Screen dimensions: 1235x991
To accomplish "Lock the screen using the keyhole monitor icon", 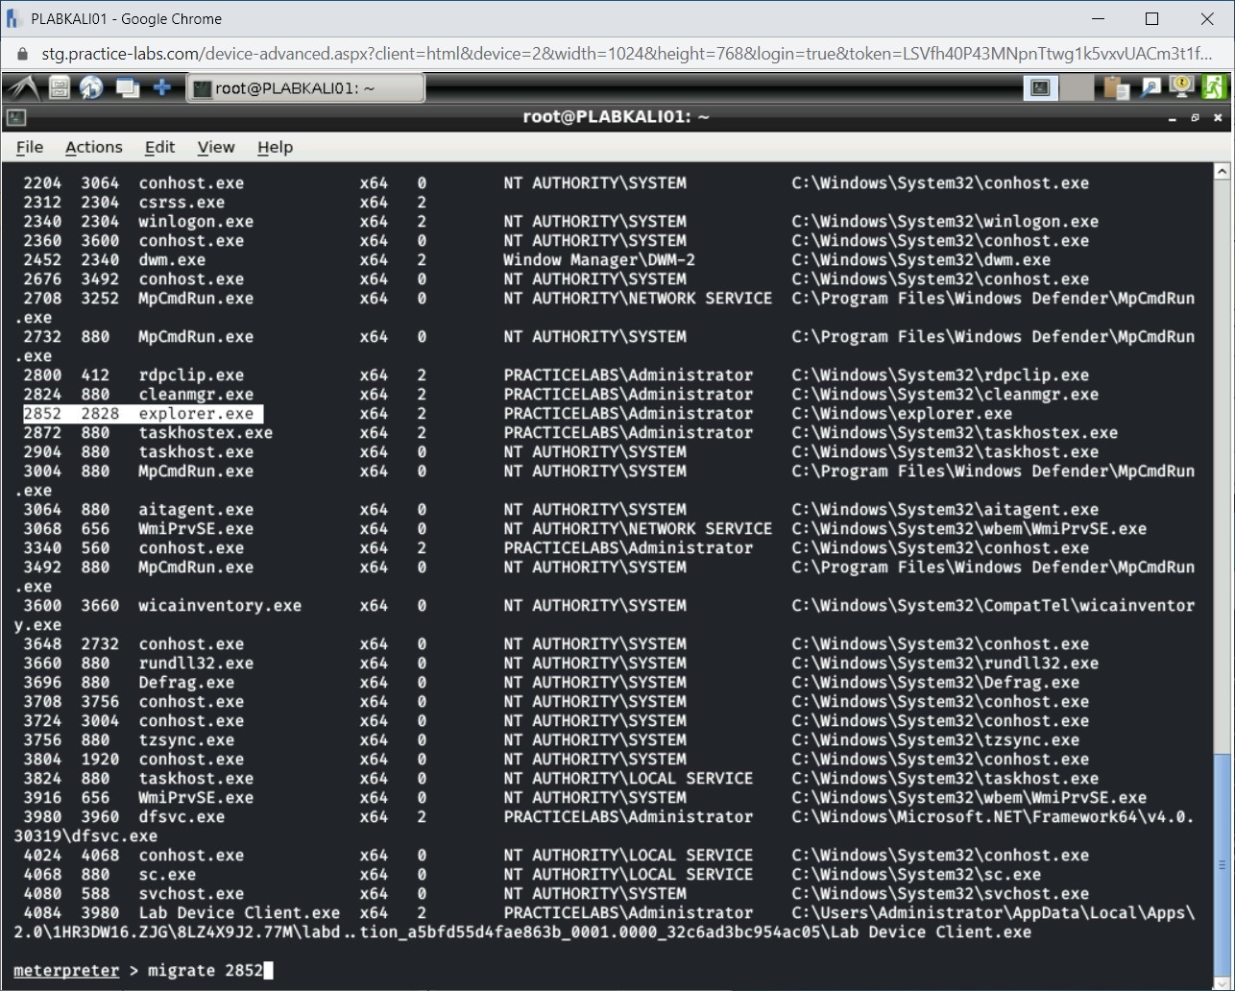I will [x=1180, y=86].
